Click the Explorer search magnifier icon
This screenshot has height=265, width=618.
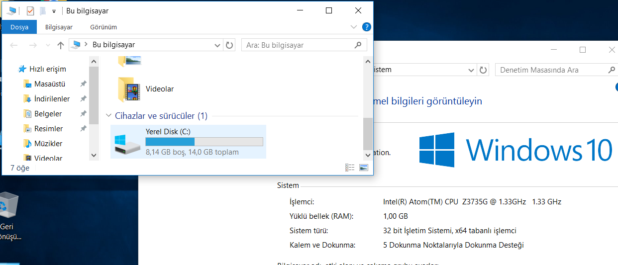pos(358,45)
